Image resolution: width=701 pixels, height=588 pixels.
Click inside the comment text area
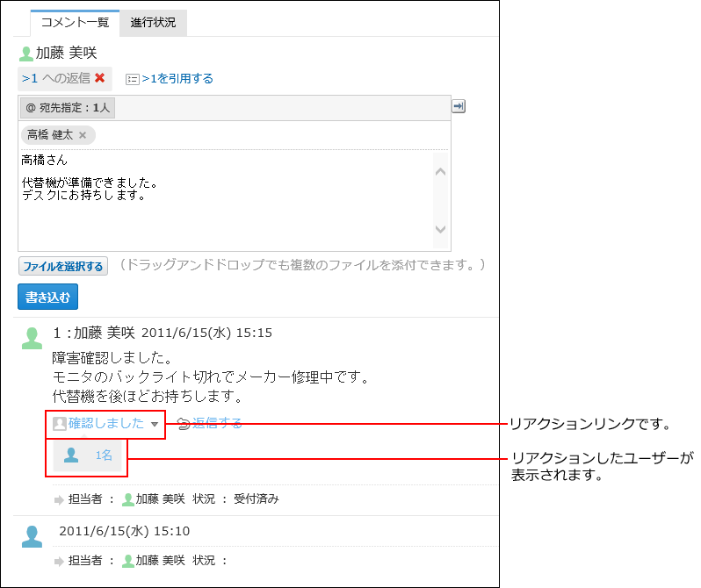click(224, 197)
